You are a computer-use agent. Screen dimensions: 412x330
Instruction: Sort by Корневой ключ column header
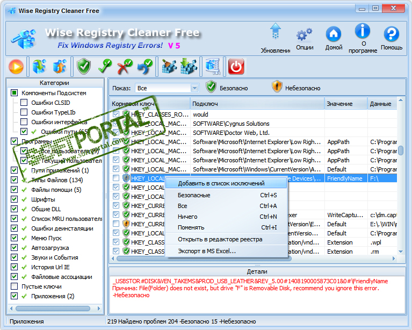149,104
